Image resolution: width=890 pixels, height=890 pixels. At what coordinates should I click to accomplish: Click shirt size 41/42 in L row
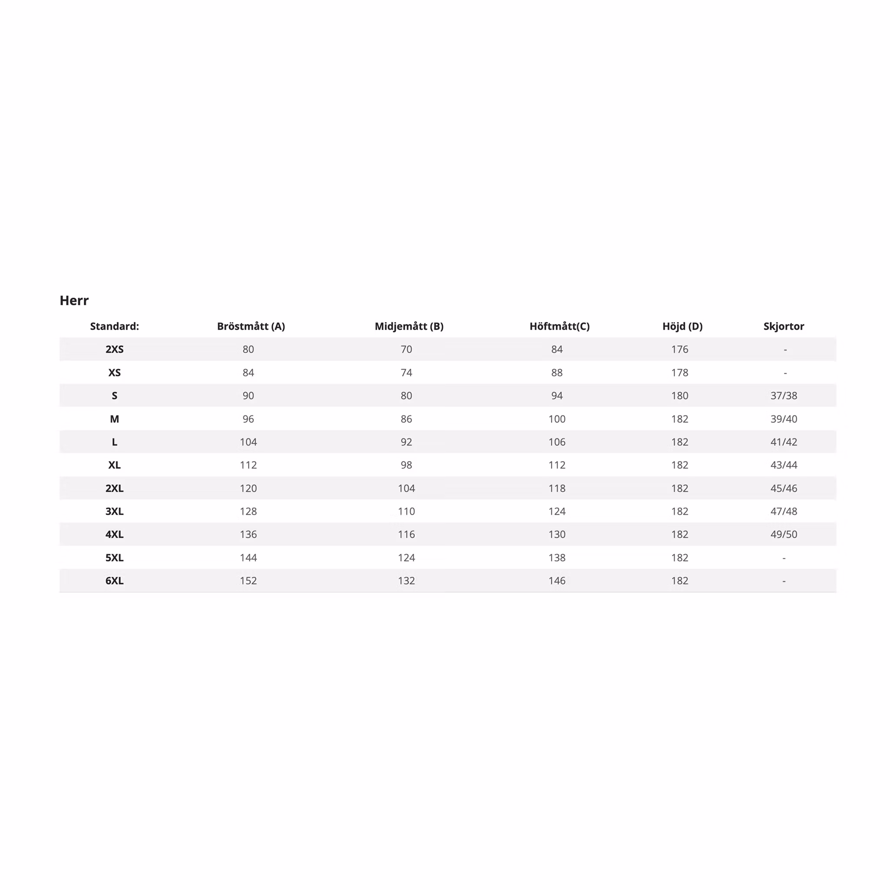[x=784, y=442]
